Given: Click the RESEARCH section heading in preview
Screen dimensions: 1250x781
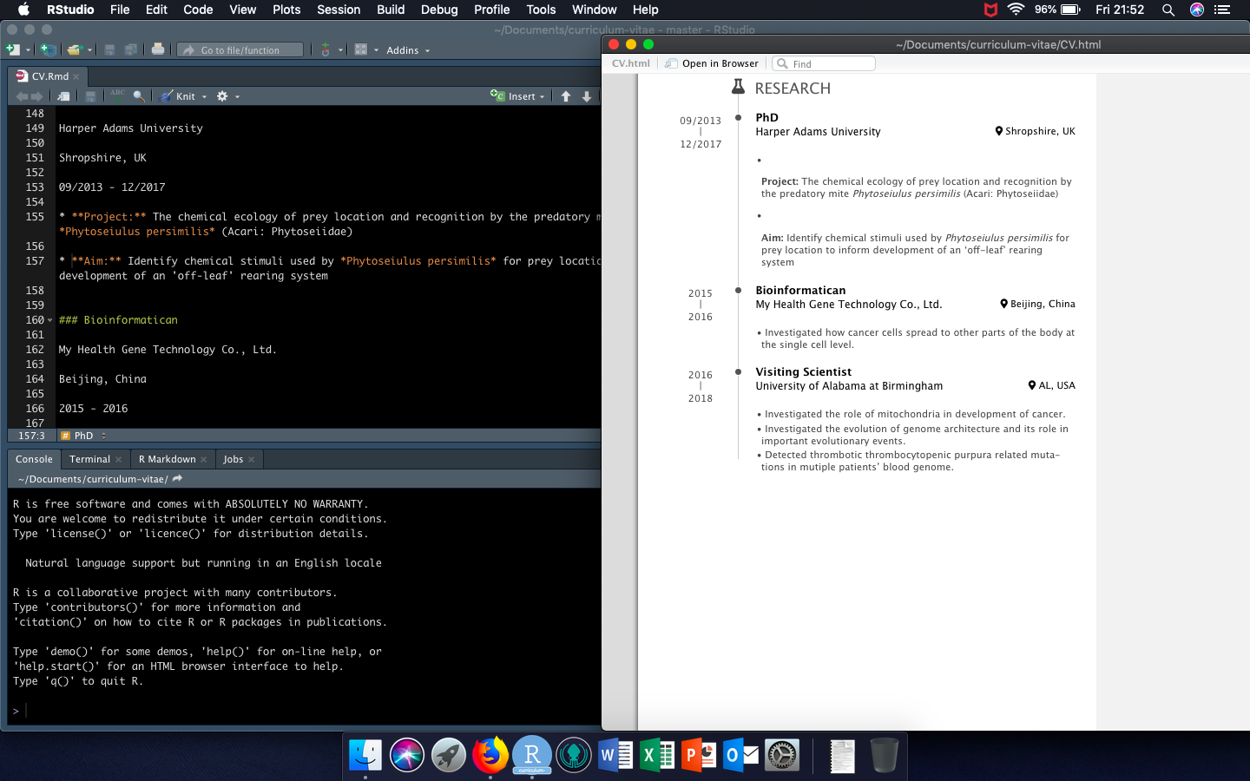Looking at the screenshot, I should [793, 89].
